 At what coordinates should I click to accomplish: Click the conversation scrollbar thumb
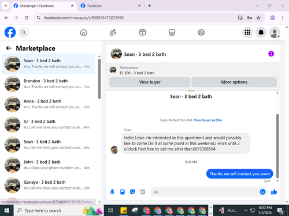coord(277,146)
